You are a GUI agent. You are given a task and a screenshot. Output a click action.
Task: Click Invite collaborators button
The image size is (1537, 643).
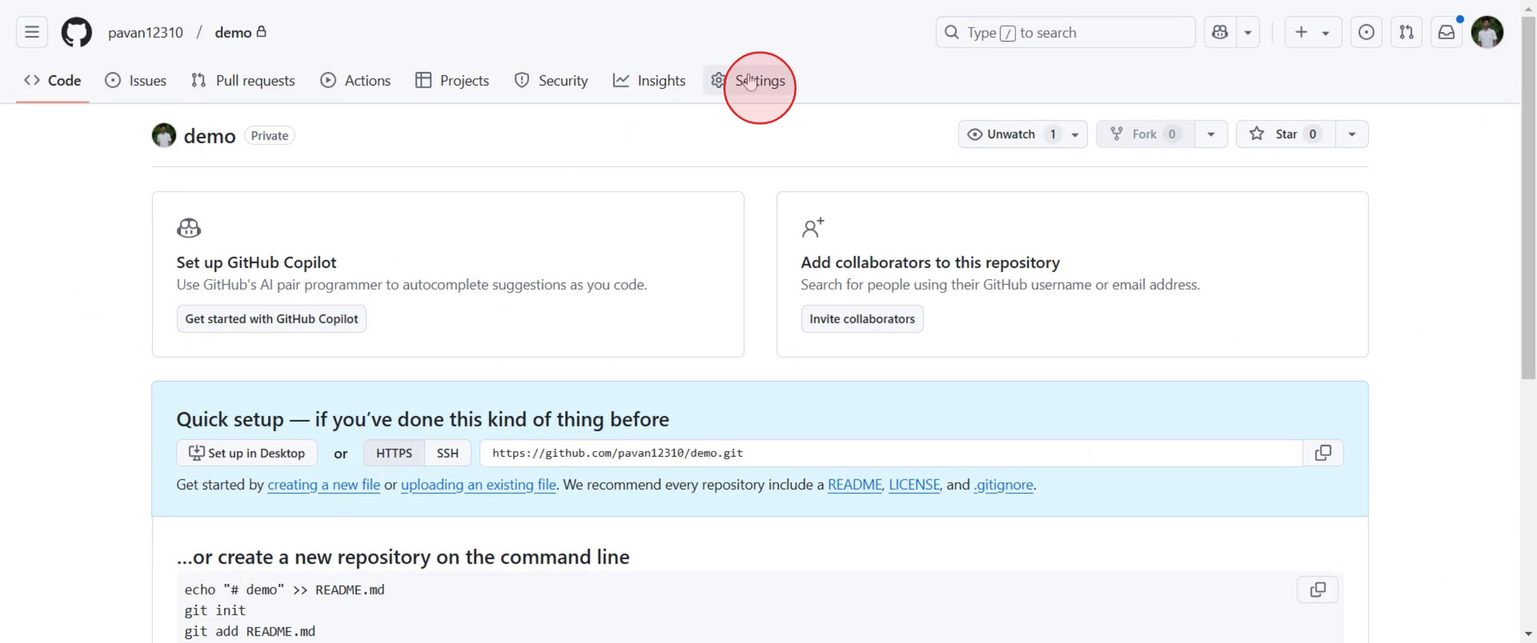tap(861, 318)
